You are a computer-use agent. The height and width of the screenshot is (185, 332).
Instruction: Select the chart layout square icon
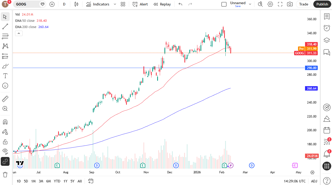(x=224, y=4)
